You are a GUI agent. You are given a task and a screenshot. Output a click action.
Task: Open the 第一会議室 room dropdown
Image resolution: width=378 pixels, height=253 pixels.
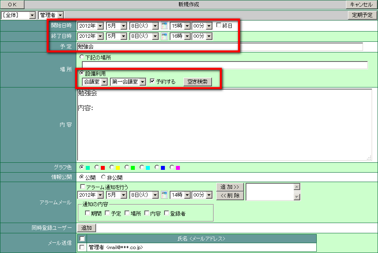[x=128, y=82]
